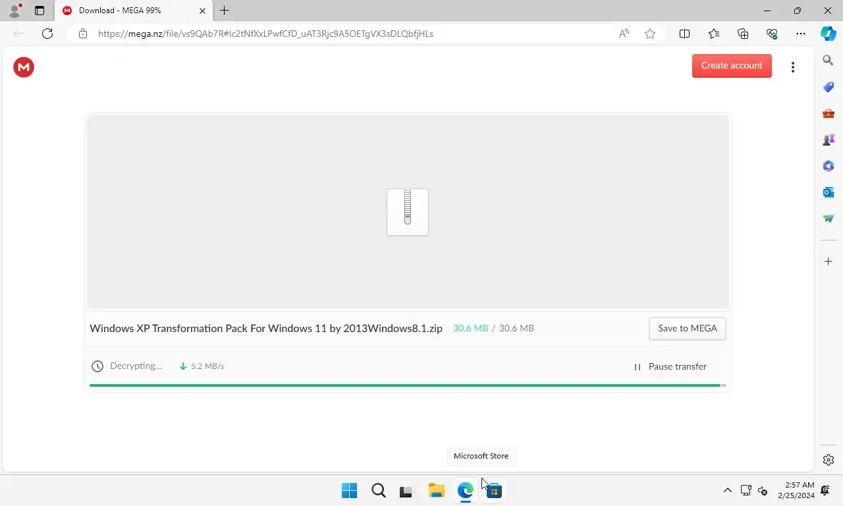The image size is (843, 506).
Task: Pause the transfer
Action: coord(670,366)
